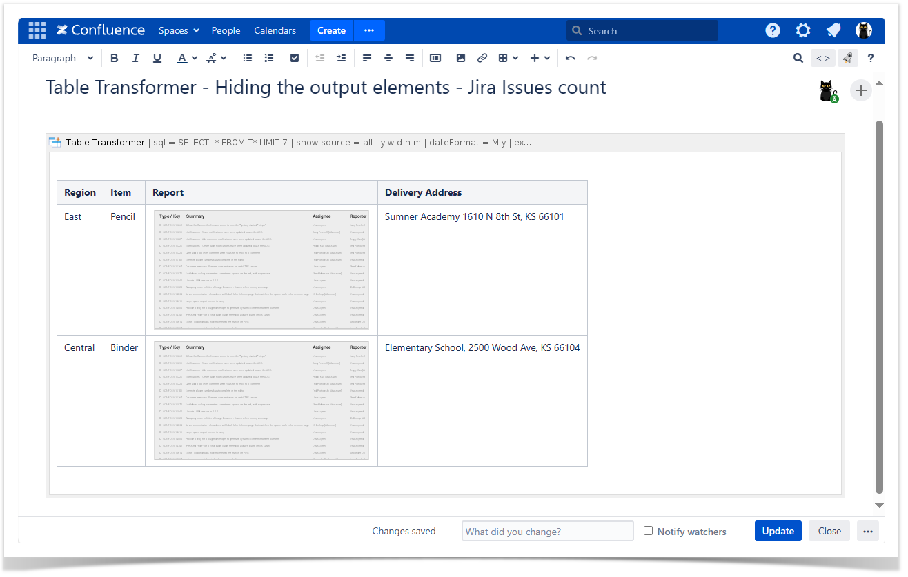Expand the insert table dropdown
The width and height of the screenshot is (908, 577).
coord(509,59)
